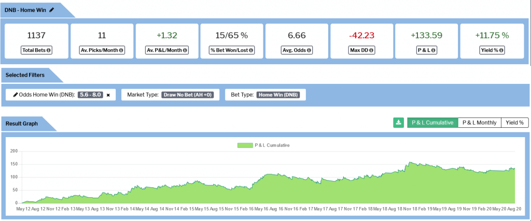Click the info icon on Av. P&L/Month label
Viewport: 531px width, 221px height.
tap(186, 50)
